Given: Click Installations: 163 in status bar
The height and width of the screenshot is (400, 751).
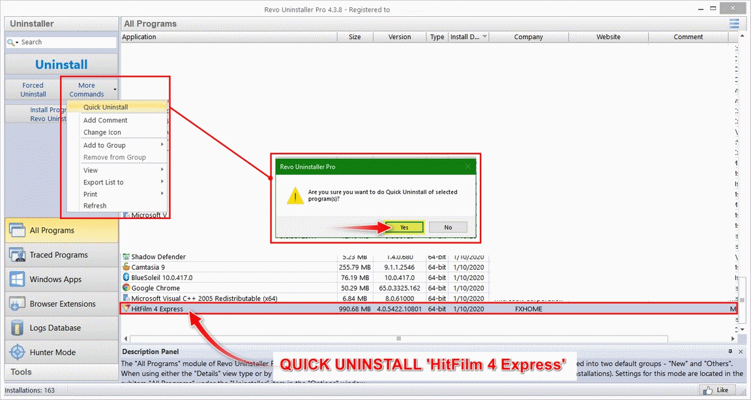Looking at the screenshot, I should 30,390.
